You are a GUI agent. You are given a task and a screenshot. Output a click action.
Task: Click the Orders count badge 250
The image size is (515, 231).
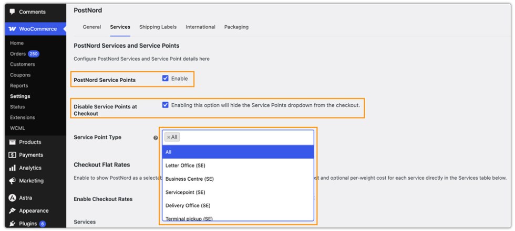34,53
